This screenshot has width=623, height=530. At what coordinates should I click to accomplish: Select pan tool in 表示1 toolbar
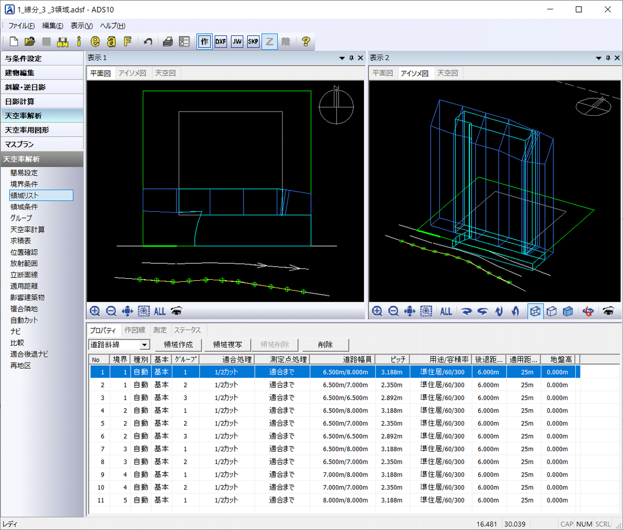(127, 311)
